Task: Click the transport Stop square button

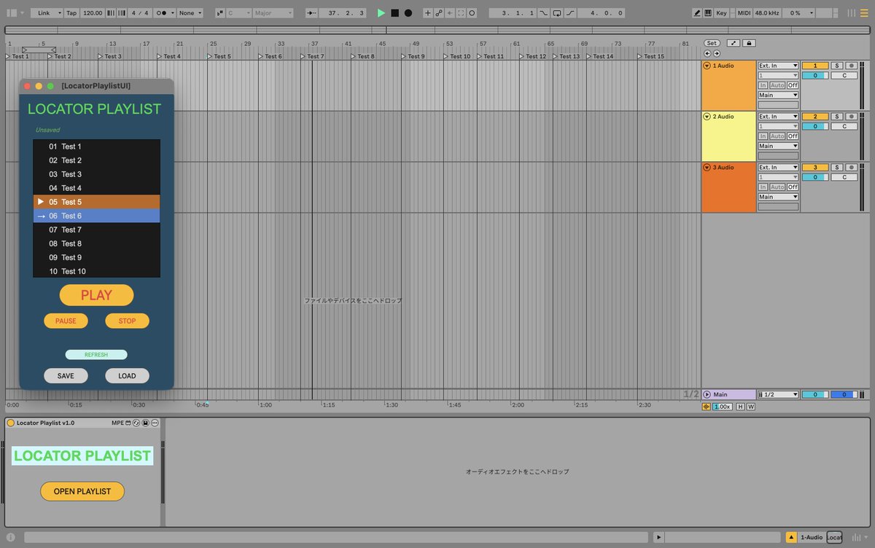Action: [394, 13]
